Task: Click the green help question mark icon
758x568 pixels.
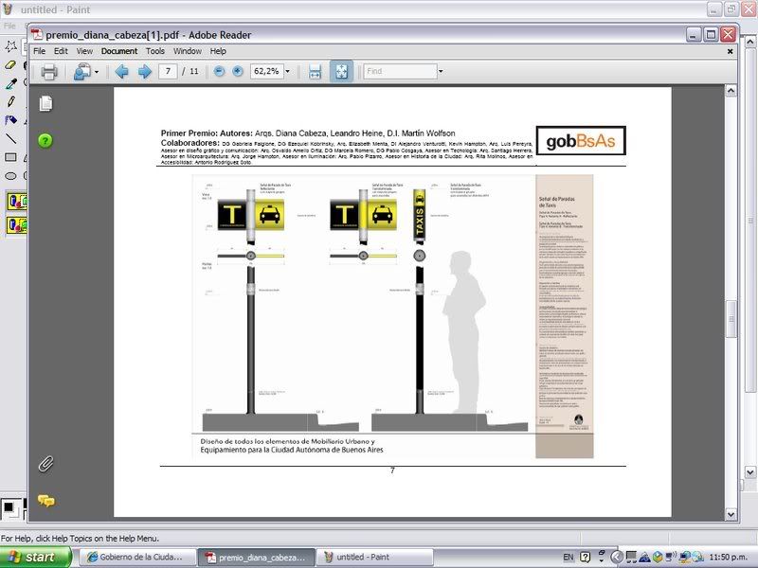Action: point(45,141)
